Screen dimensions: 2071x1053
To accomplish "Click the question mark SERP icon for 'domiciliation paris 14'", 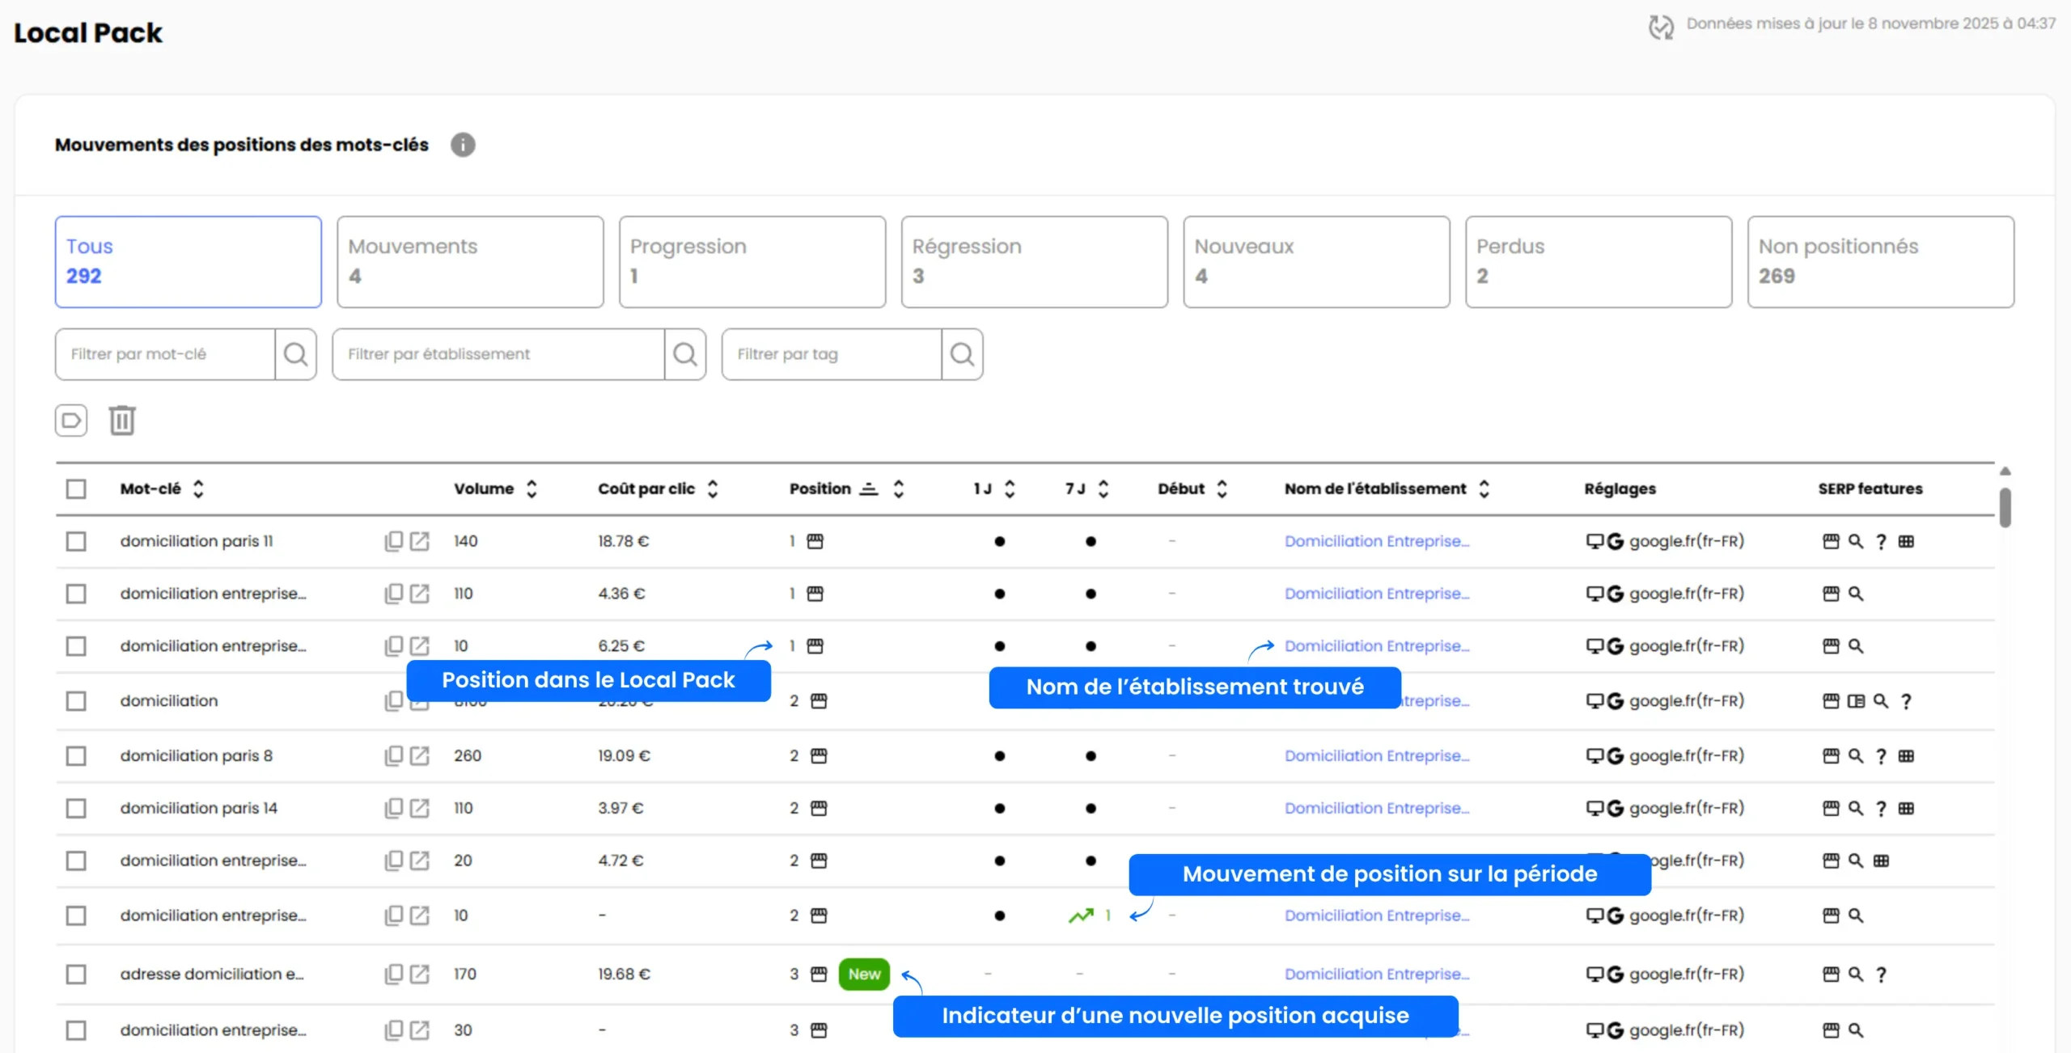I will coord(1881,808).
